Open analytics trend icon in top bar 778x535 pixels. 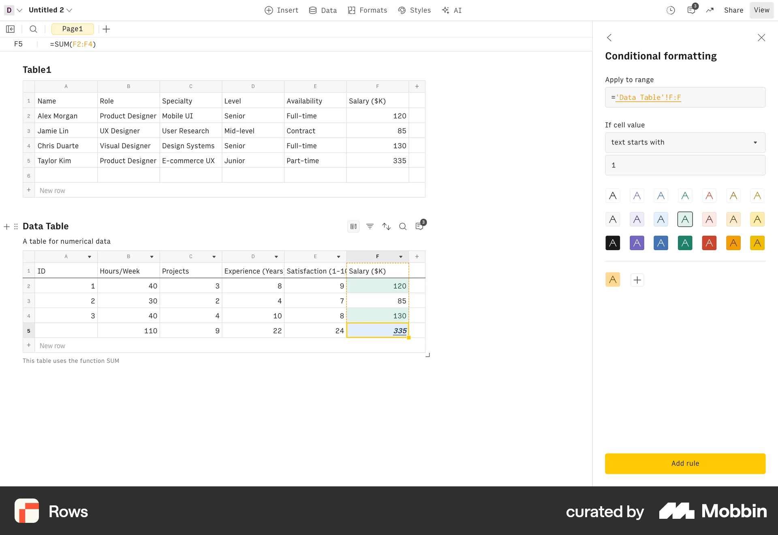coord(710,10)
